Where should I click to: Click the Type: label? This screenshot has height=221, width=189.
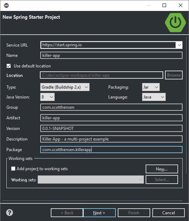click(x=11, y=87)
